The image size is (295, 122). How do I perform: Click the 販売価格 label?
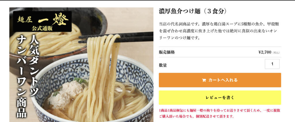tap(167, 52)
